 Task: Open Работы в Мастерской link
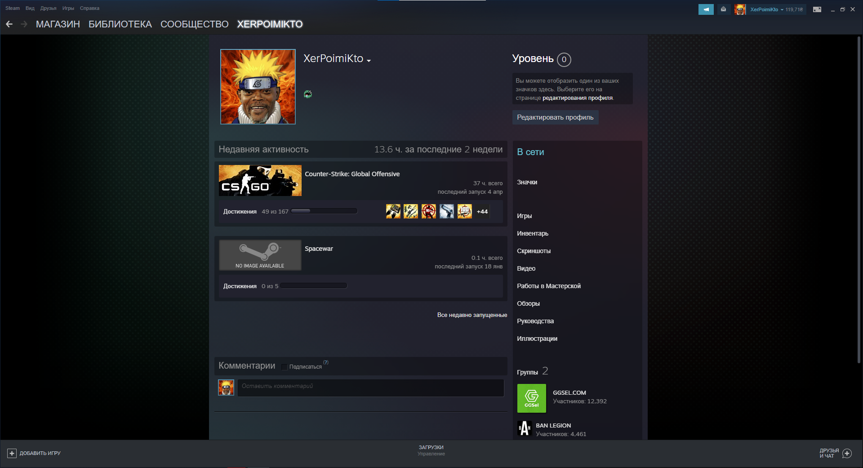click(549, 286)
